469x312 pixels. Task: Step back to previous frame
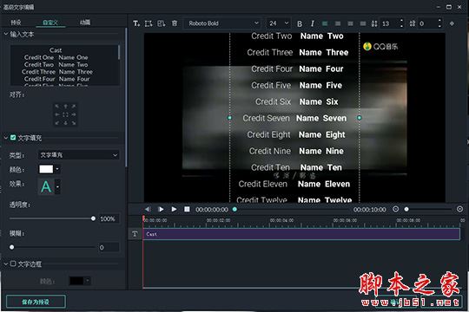tap(148, 209)
